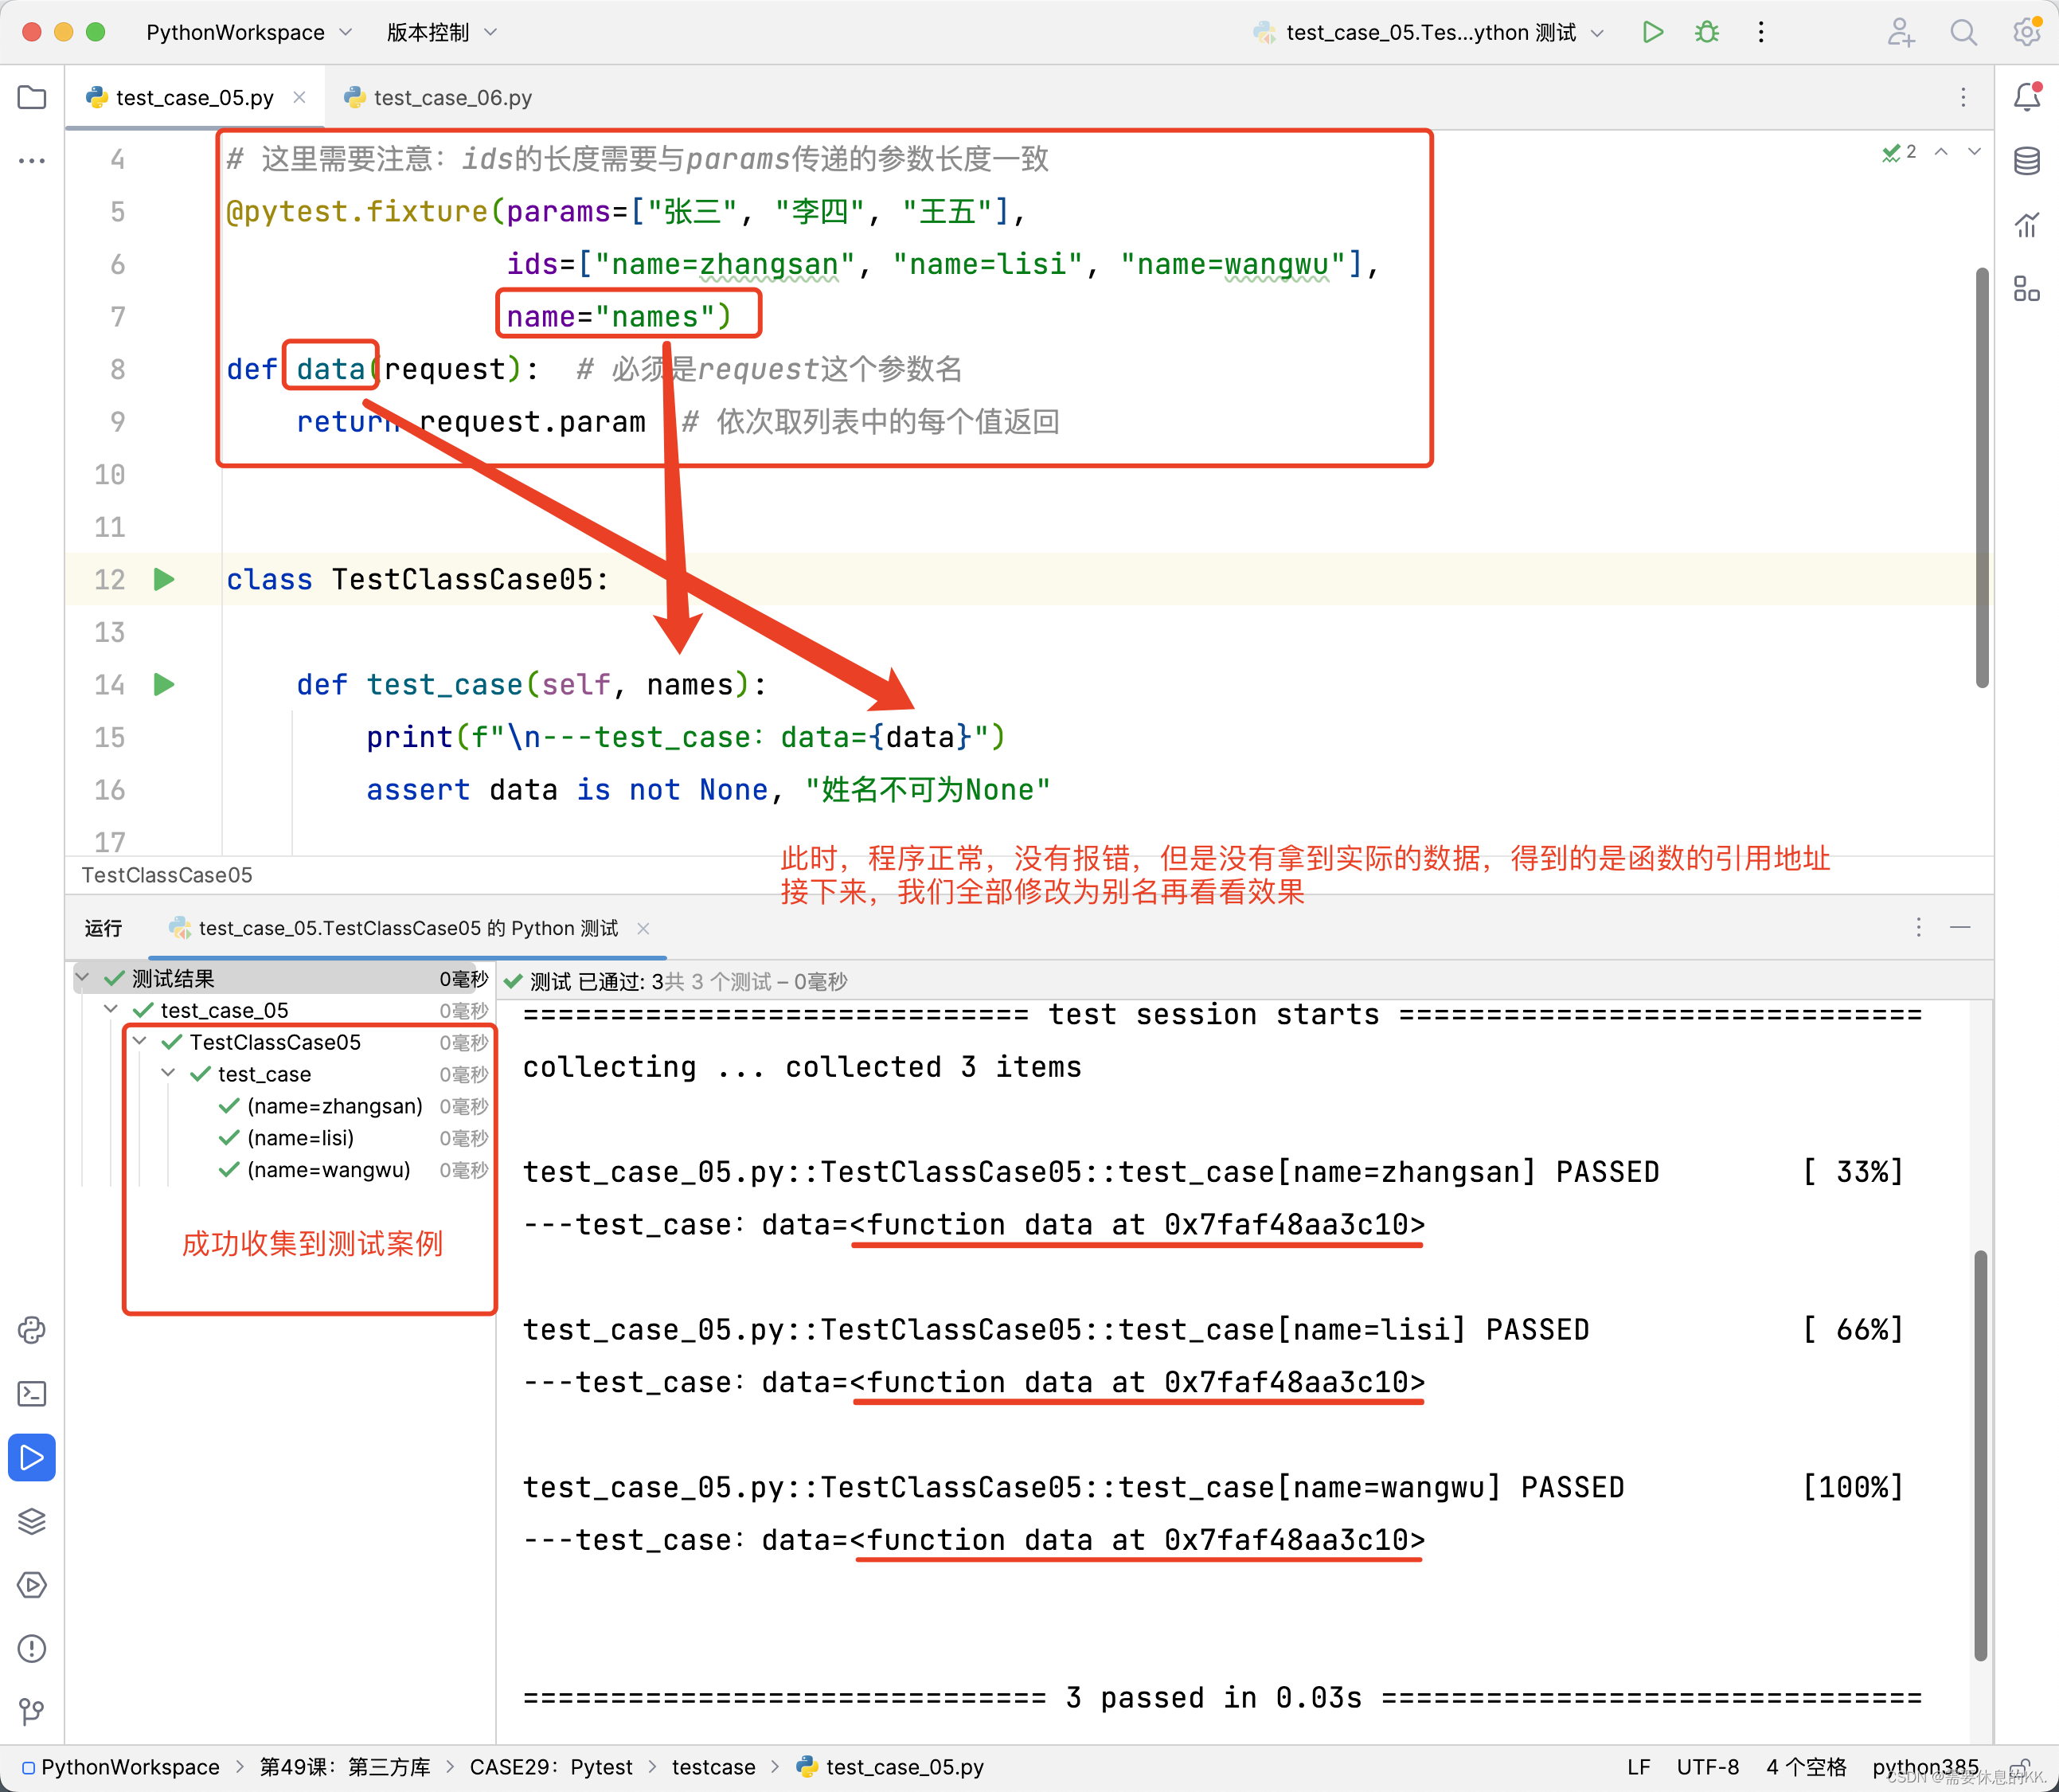Collapse the TestClassCase05 tree node
Image resolution: width=2059 pixels, height=1792 pixels.
(x=141, y=1042)
